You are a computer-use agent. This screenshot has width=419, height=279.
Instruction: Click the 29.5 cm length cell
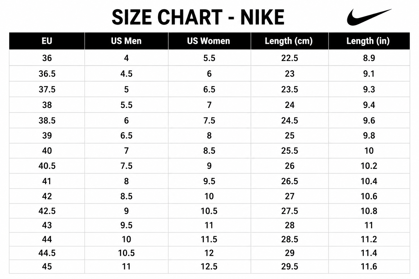[289, 266]
